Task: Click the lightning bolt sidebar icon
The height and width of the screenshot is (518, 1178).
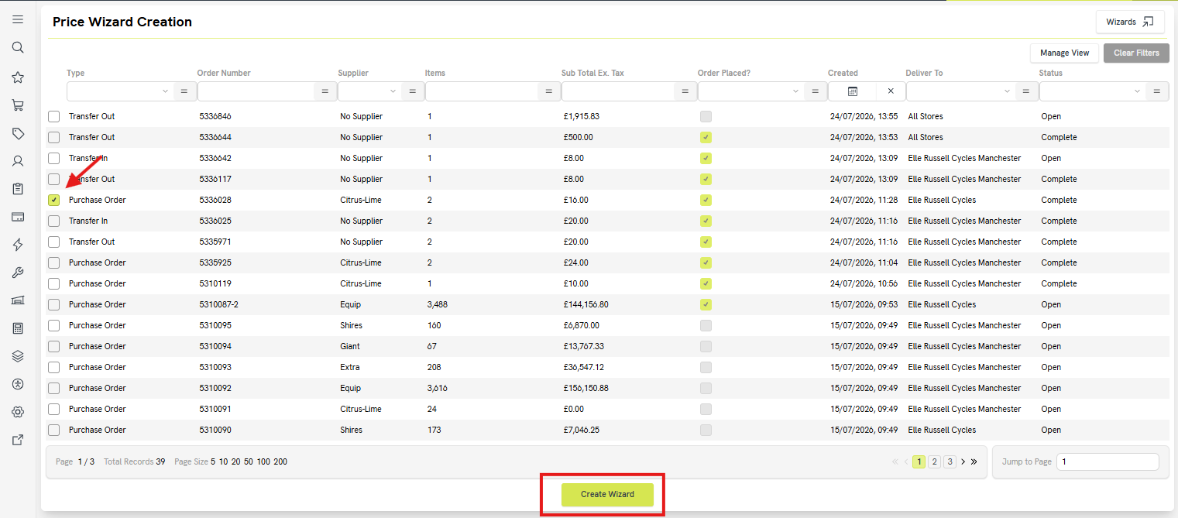Action: (x=18, y=245)
